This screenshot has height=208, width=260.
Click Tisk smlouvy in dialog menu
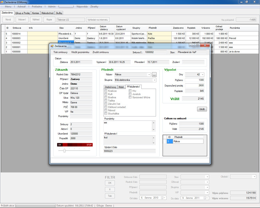point(60,52)
